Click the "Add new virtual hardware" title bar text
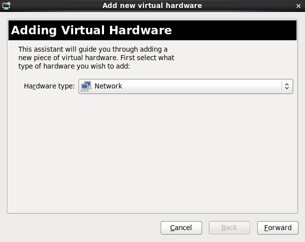This screenshot has width=305, height=242. (x=152, y=5)
